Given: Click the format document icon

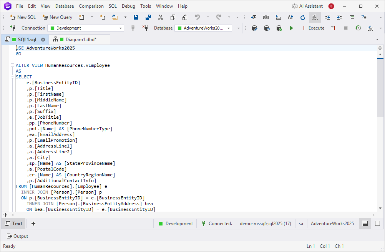Looking at the screenshot, I should (253, 17).
